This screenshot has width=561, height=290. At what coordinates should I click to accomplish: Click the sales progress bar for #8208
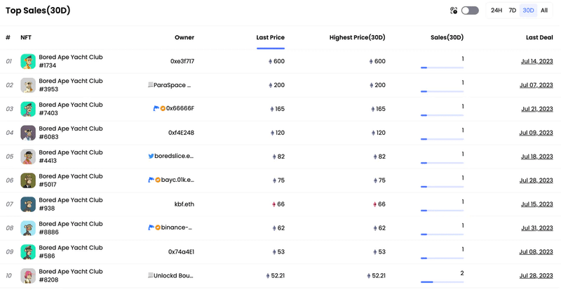click(x=442, y=282)
